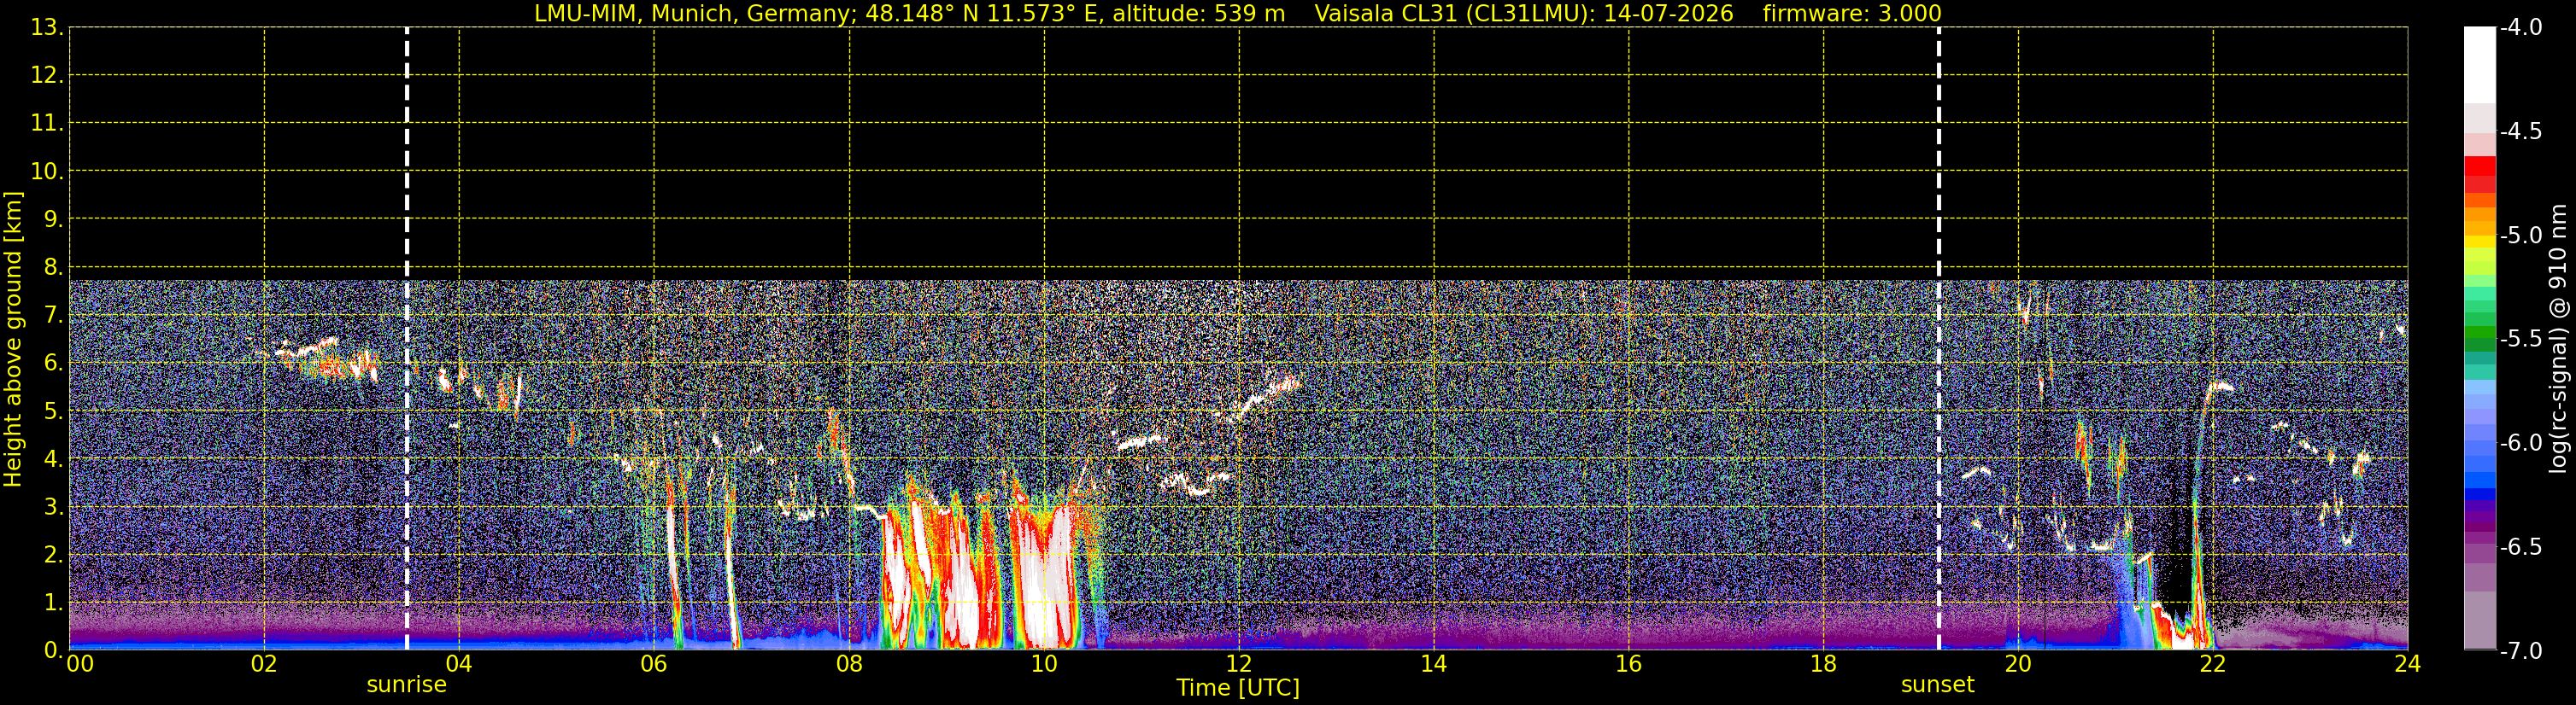Click the white segment of the colorbar
This screenshot has width=2576, height=705.
click(2480, 65)
